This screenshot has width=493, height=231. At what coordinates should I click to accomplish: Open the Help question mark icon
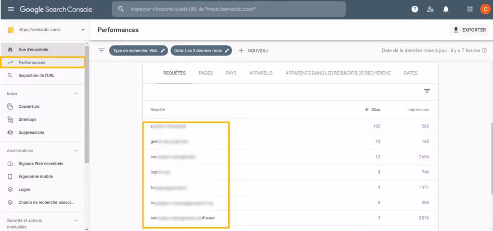coord(415,9)
